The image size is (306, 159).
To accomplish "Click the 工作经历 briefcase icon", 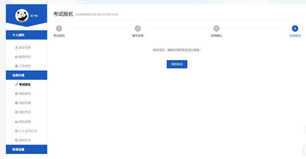I will [x=16, y=66].
